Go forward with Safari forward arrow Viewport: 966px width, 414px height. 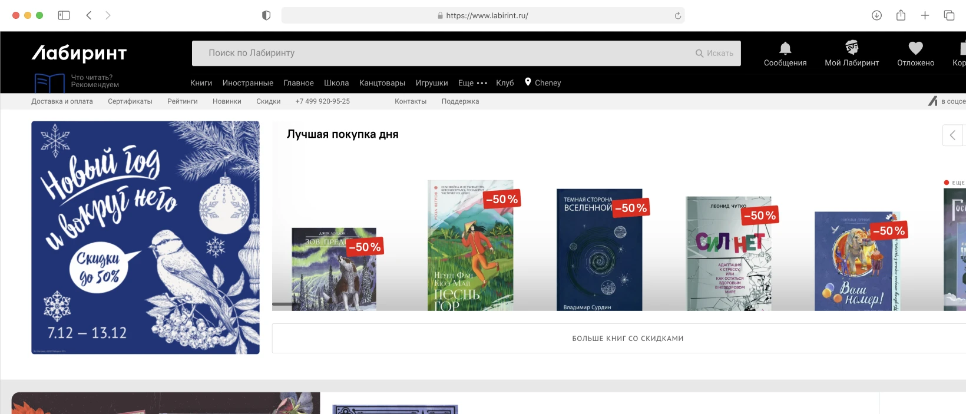(108, 15)
